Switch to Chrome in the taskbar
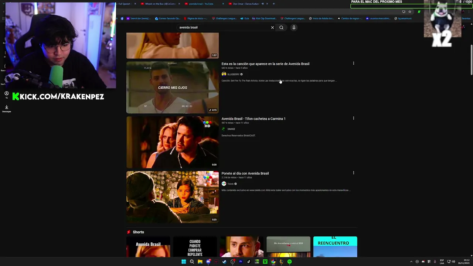473x266 pixels. pos(273,262)
